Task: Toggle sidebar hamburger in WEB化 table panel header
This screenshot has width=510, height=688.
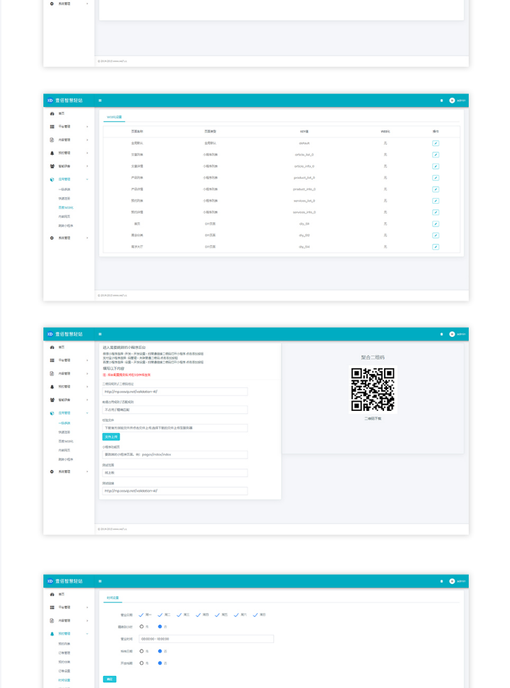Action: (x=100, y=100)
